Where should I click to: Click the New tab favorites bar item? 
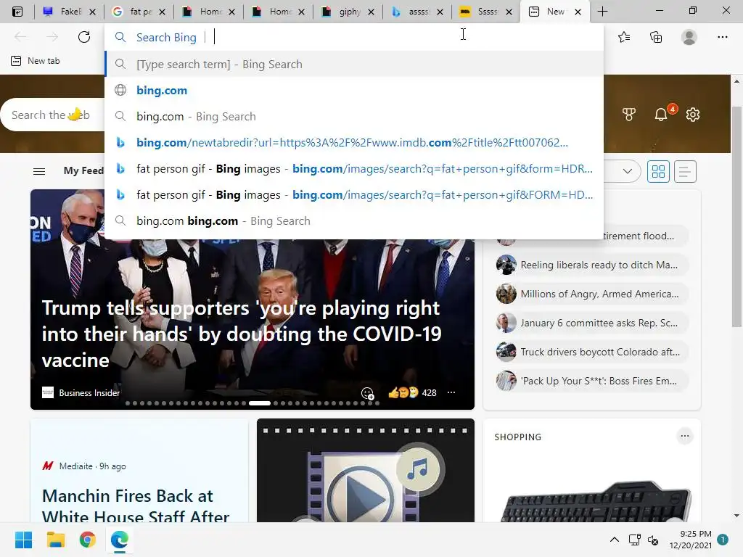pyautogui.click(x=36, y=61)
